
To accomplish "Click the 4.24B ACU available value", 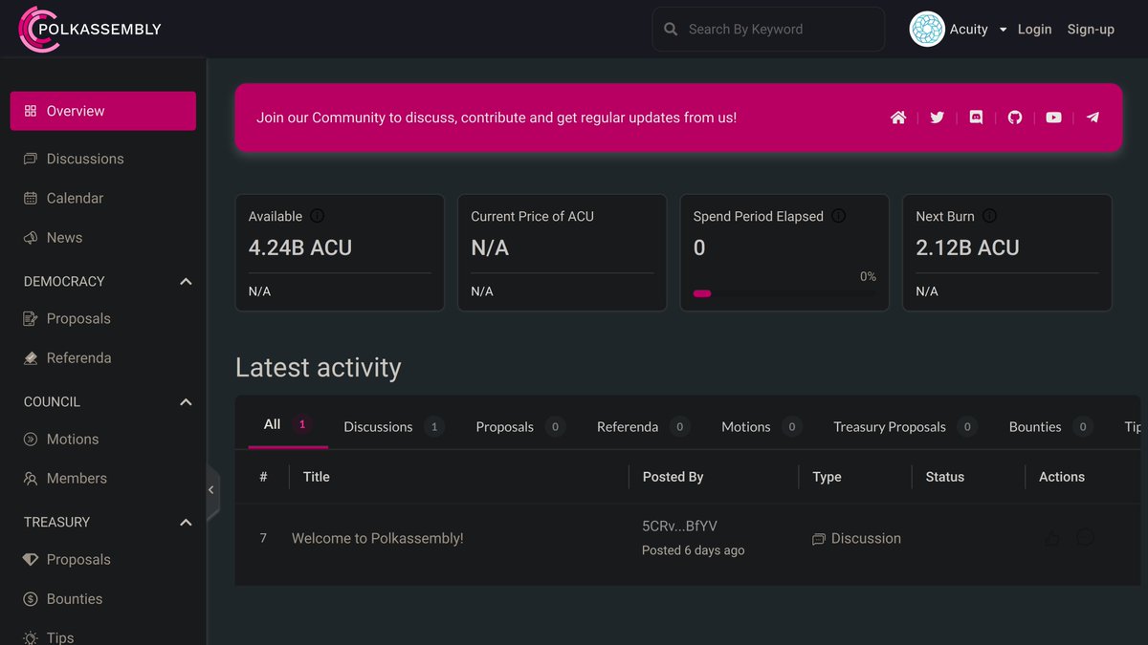I will point(300,247).
